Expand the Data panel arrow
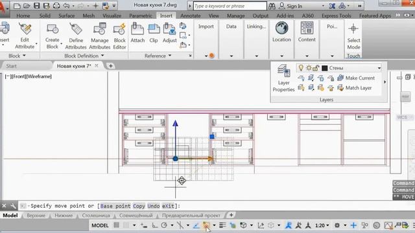This screenshot has width=415, height=233. [231, 56]
